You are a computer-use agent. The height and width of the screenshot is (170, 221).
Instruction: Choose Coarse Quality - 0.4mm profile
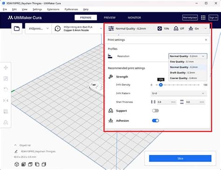(188, 78)
